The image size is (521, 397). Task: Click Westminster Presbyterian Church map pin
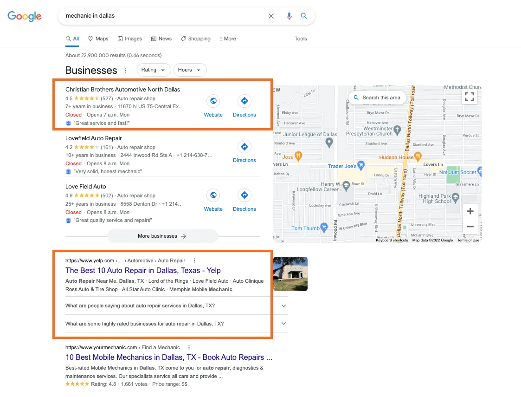coord(397,130)
